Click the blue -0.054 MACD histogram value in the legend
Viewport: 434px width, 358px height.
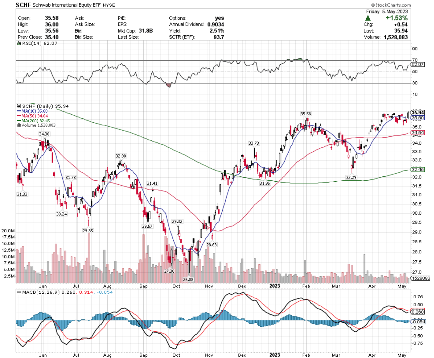tap(105, 292)
